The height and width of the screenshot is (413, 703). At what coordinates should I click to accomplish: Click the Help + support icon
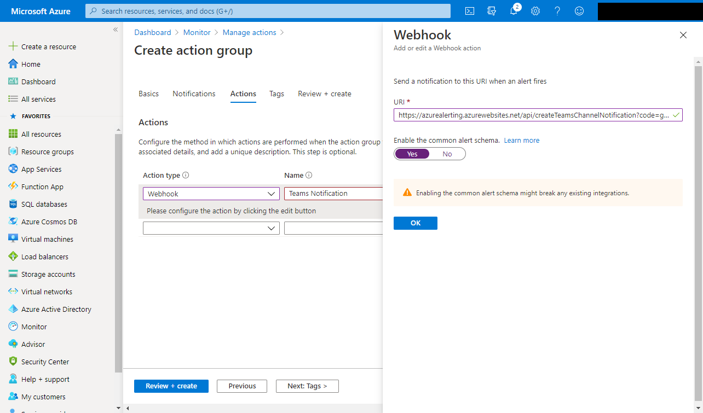coord(13,379)
